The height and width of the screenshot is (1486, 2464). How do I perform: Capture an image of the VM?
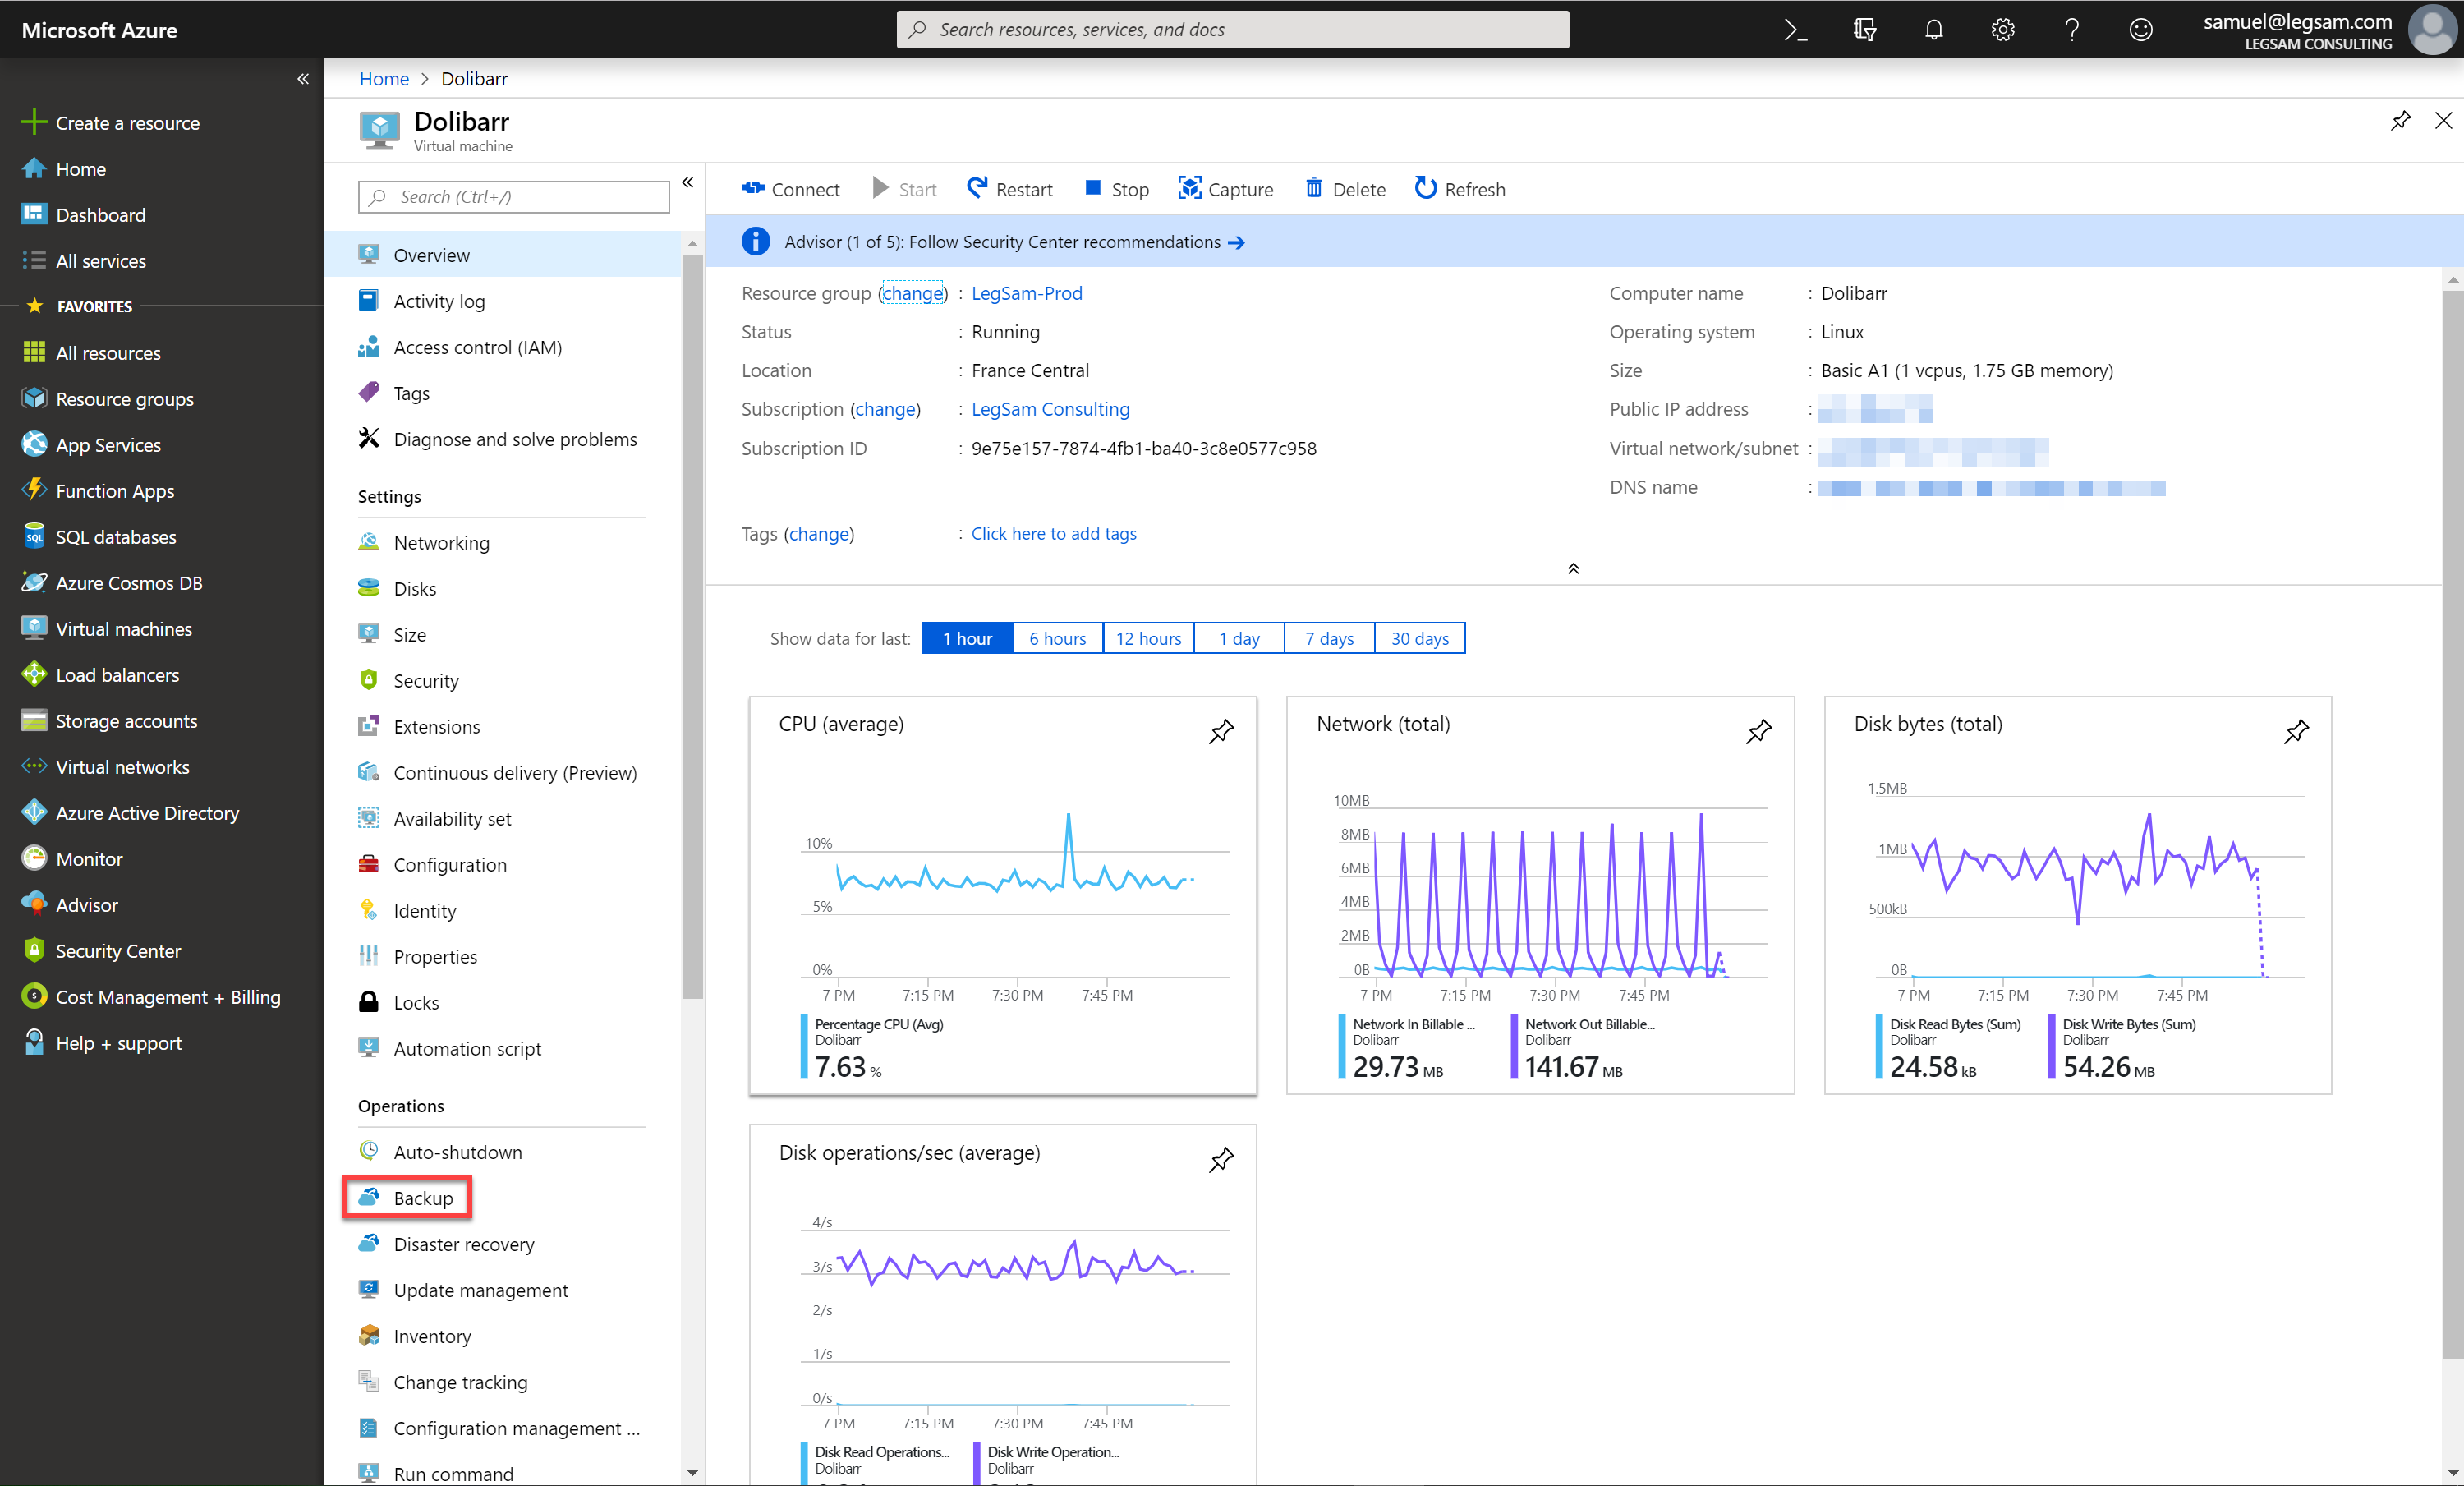(x=1226, y=189)
